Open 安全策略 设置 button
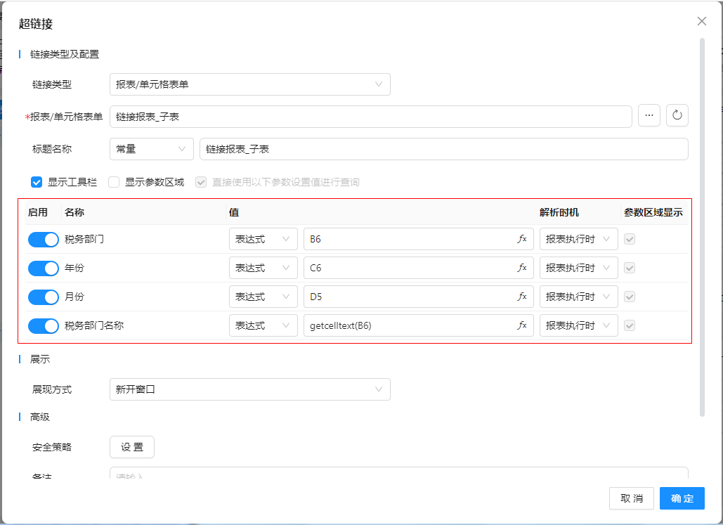This screenshot has width=723, height=525. click(132, 447)
